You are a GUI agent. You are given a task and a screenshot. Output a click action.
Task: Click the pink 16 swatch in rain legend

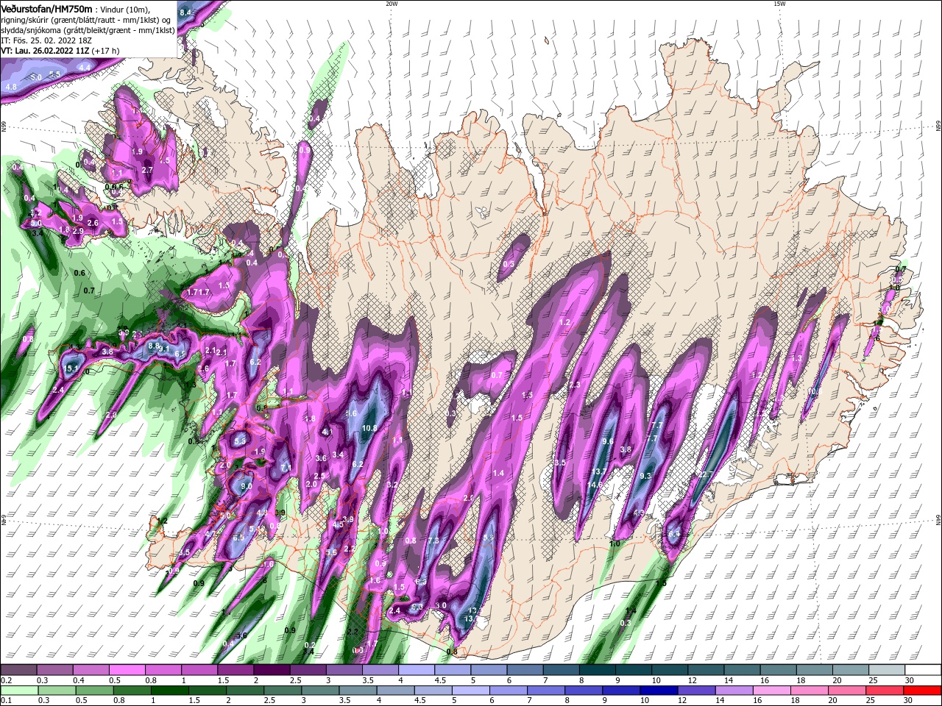click(x=771, y=691)
